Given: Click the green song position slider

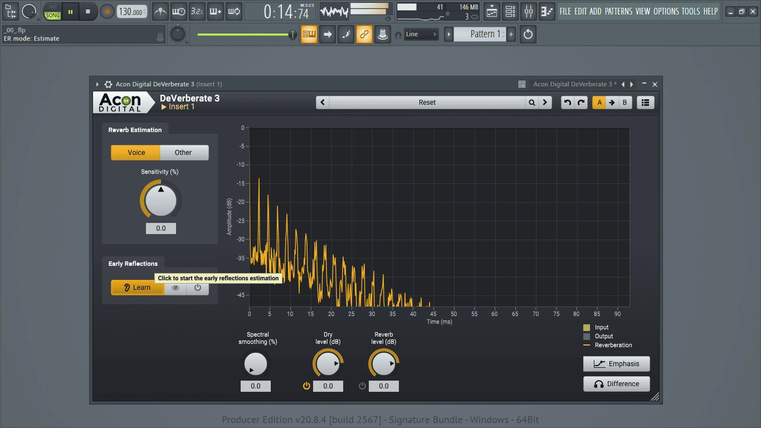Looking at the screenshot, I should click(247, 35).
